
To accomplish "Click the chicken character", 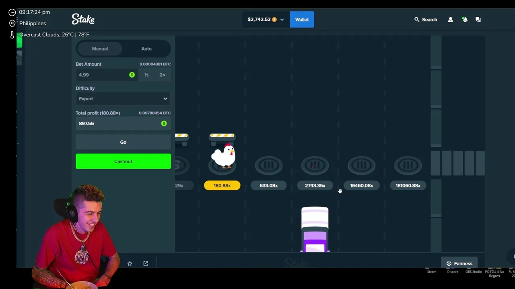I will (223, 155).
